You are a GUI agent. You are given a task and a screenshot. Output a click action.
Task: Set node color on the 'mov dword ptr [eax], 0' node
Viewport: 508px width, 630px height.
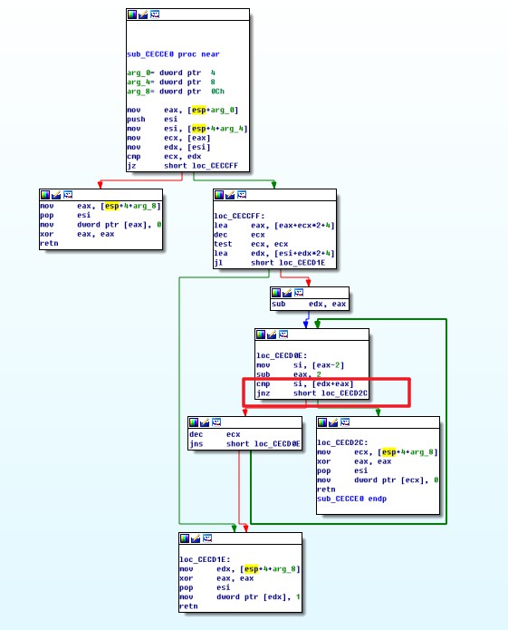pyautogui.click(x=45, y=195)
